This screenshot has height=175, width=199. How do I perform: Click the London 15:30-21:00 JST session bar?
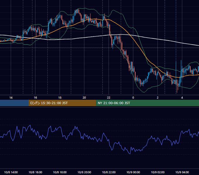click(x=62, y=103)
